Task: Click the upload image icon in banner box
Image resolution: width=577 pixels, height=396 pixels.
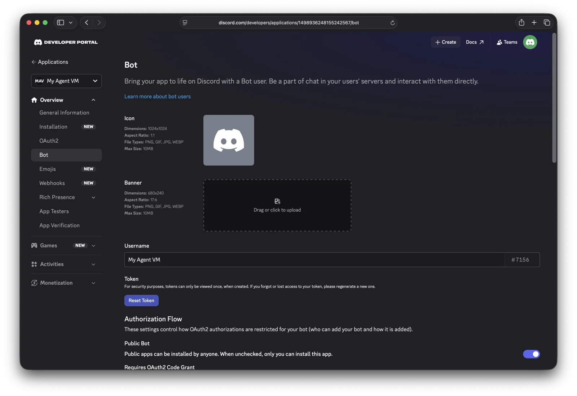Action: 277,201
